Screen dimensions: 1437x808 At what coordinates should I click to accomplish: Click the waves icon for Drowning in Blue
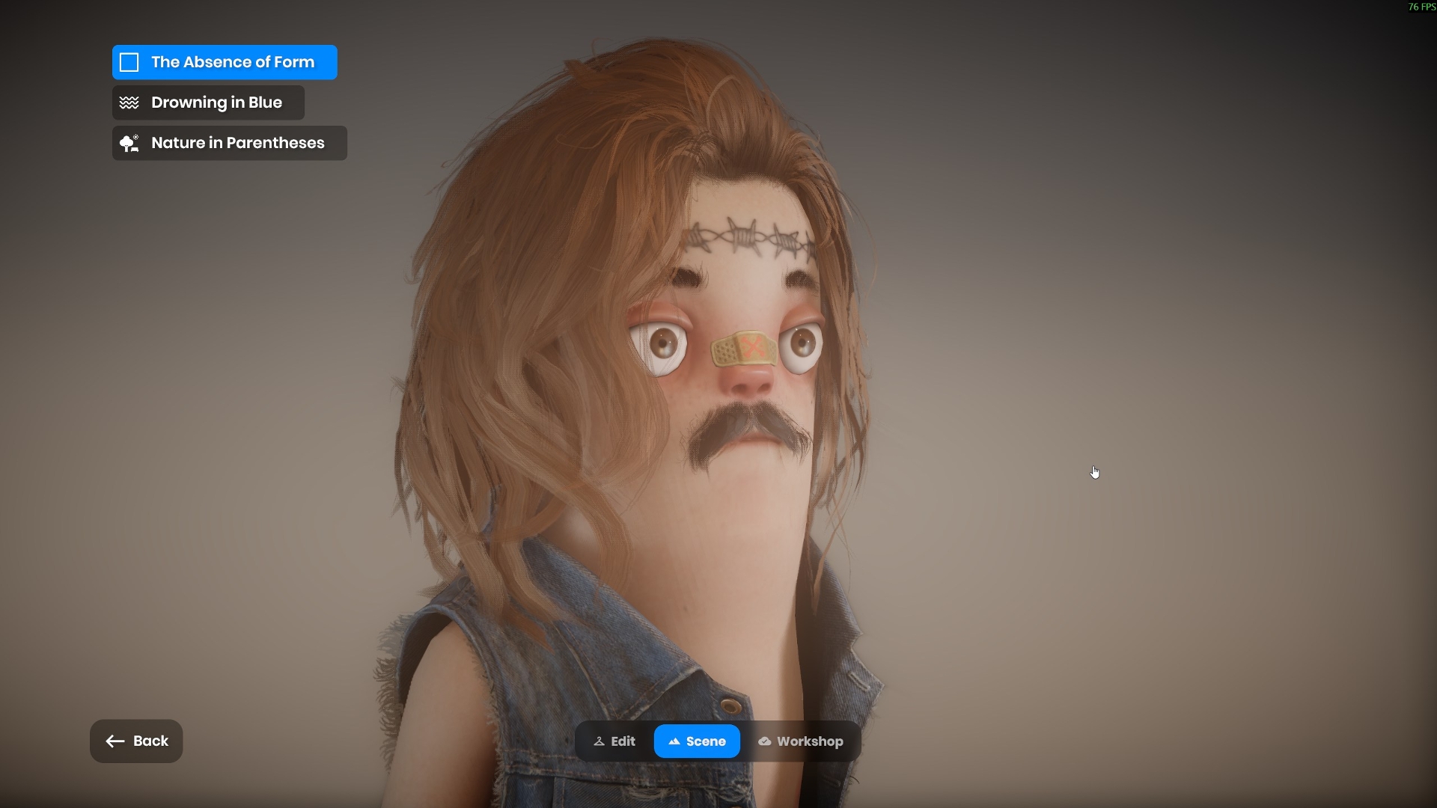(129, 102)
